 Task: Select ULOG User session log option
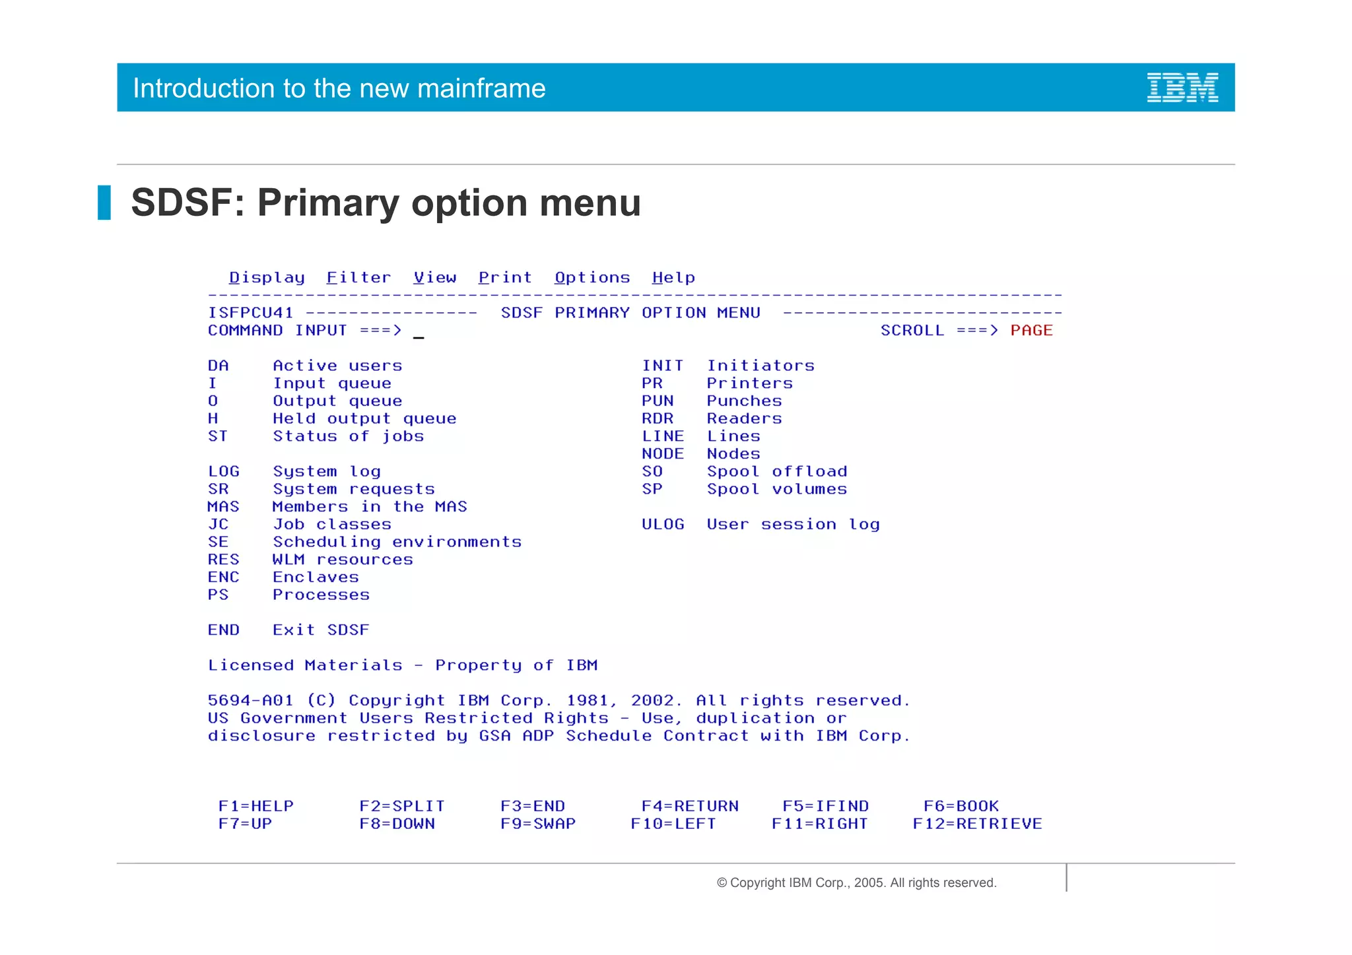coord(662,524)
